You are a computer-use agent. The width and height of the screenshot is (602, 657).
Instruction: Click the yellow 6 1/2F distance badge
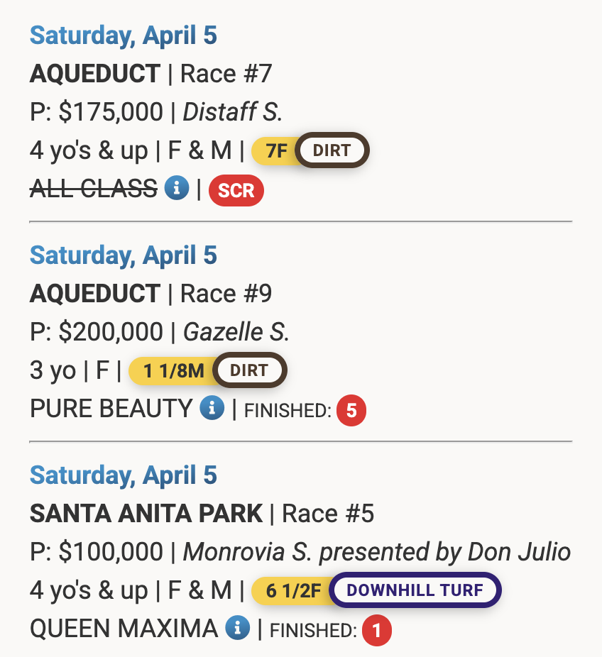292,590
